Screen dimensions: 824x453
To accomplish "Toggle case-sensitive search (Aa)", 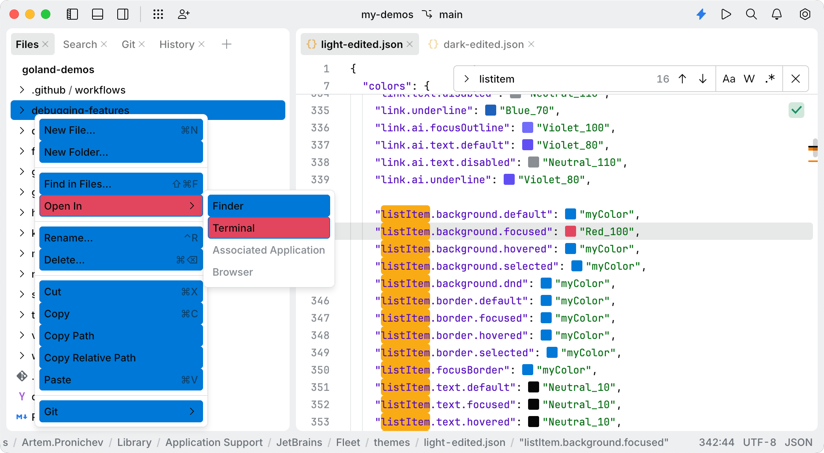I will pyautogui.click(x=729, y=79).
